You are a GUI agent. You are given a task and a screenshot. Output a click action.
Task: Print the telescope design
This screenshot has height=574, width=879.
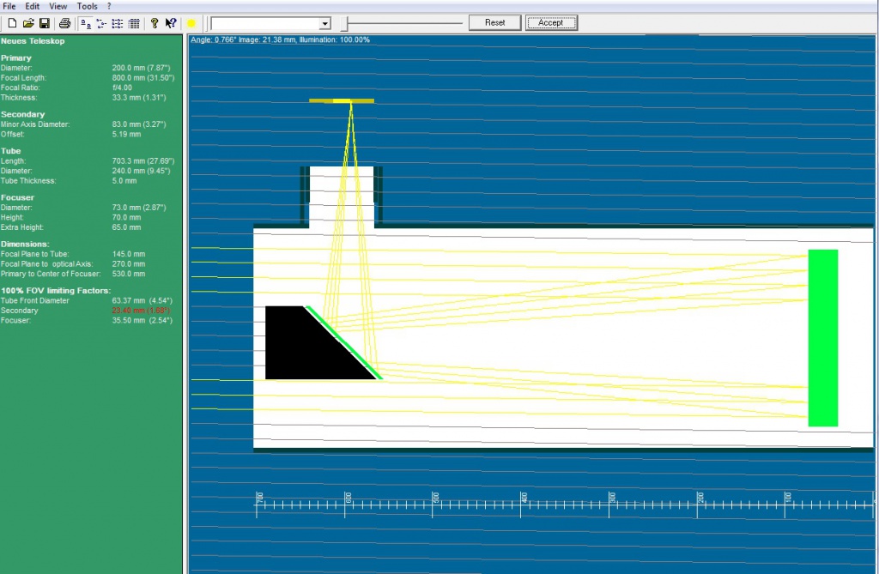click(x=65, y=23)
